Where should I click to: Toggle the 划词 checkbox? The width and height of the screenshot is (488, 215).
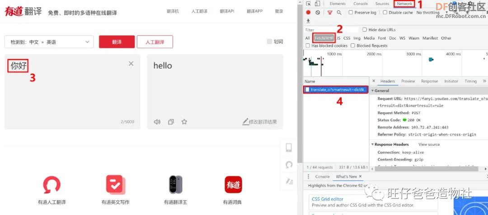(x=269, y=41)
